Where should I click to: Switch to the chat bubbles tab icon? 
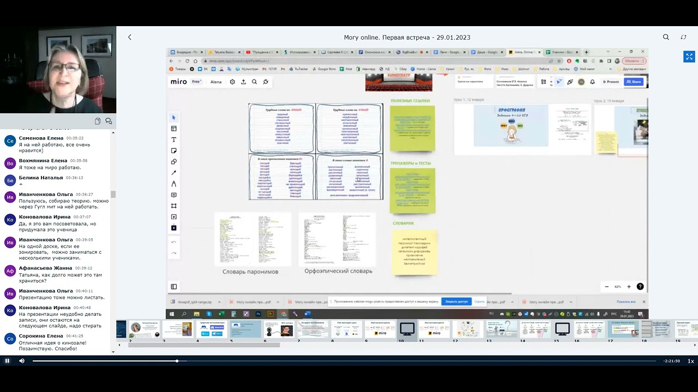click(109, 121)
